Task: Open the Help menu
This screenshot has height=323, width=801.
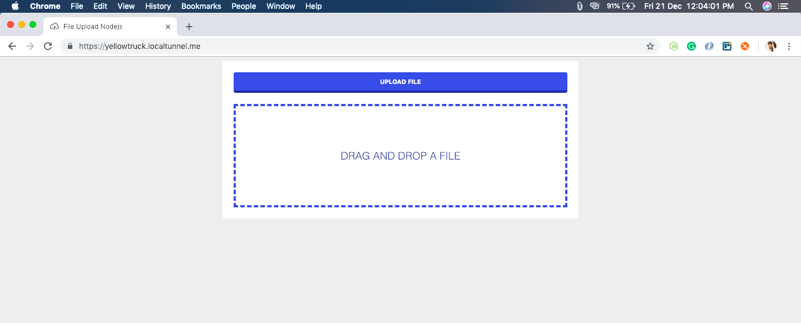Action: click(x=314, y=6)
